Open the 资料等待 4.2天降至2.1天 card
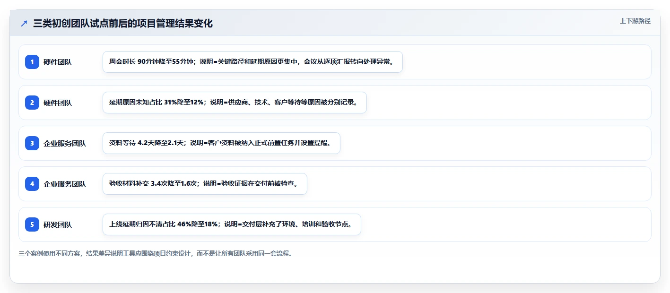Image resolution: width=670 pixels, height=293 pixels. pos(221,143)
